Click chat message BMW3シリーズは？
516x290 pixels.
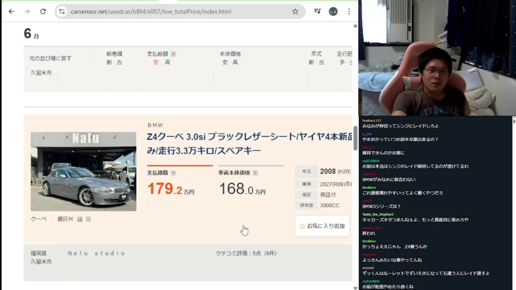tap(381, 206)
